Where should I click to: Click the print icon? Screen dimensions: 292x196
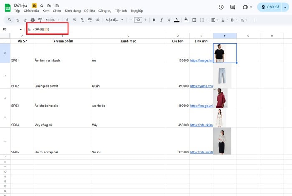(x=33, y=20)
